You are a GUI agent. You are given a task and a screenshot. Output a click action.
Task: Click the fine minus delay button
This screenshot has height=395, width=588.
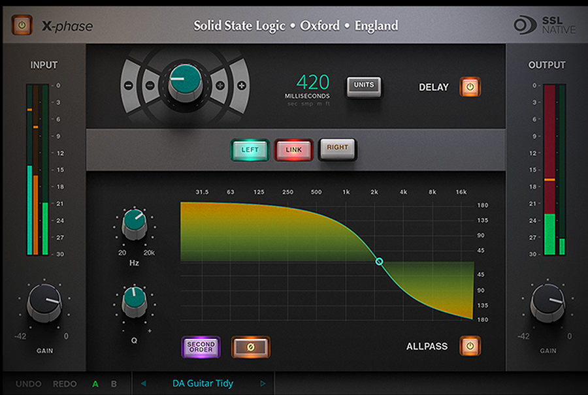click(x=150, y=86)
